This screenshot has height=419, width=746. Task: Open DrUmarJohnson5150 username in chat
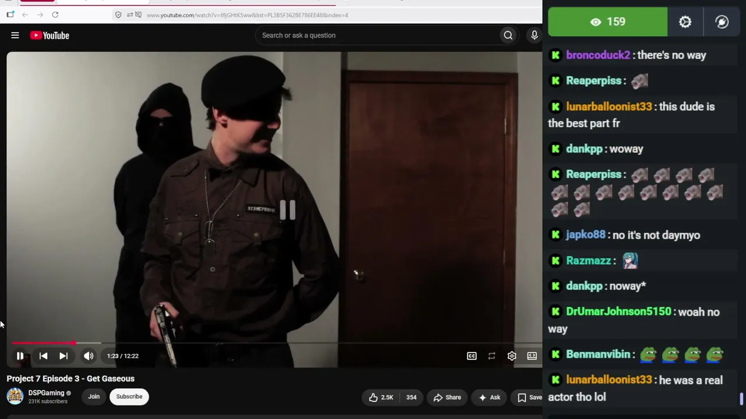(x=619, y=311)
